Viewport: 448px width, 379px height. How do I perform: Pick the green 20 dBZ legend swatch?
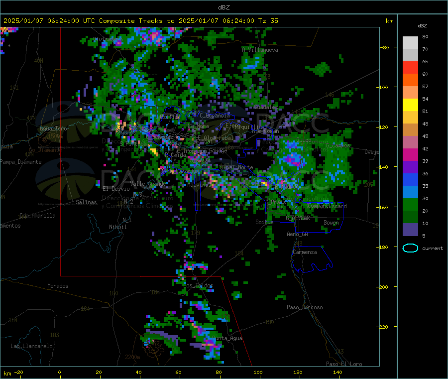[x=410, y=204]
